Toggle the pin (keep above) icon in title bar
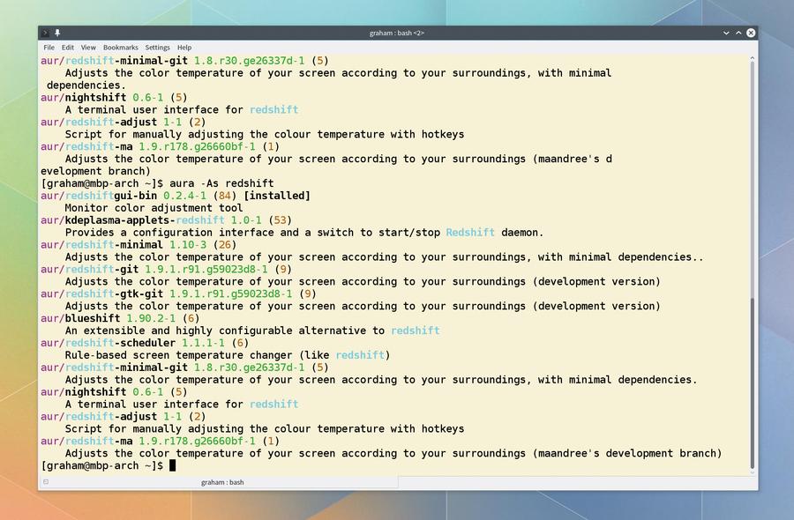The image size is (794, 520). pyautogui.click(x=57, y=33)
